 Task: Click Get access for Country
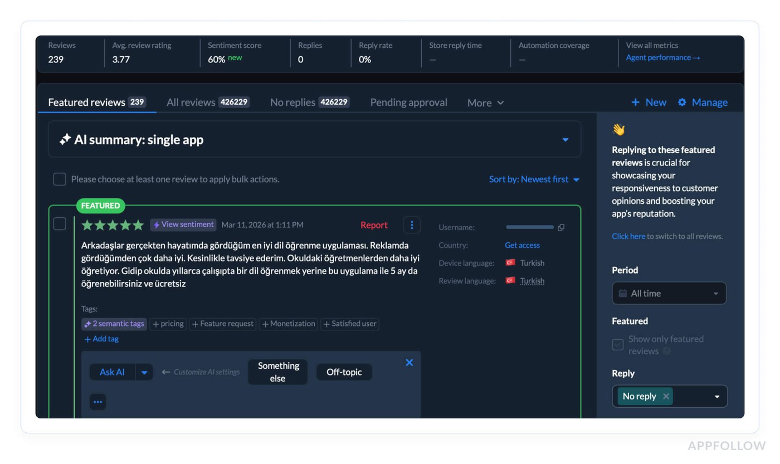click(522, 245)
